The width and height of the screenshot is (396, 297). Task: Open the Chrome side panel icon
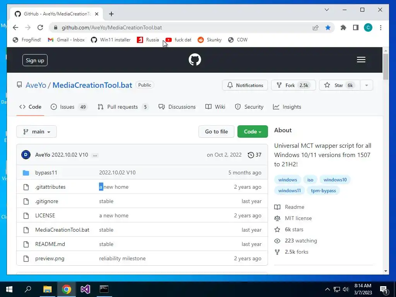tap(356, 27)
